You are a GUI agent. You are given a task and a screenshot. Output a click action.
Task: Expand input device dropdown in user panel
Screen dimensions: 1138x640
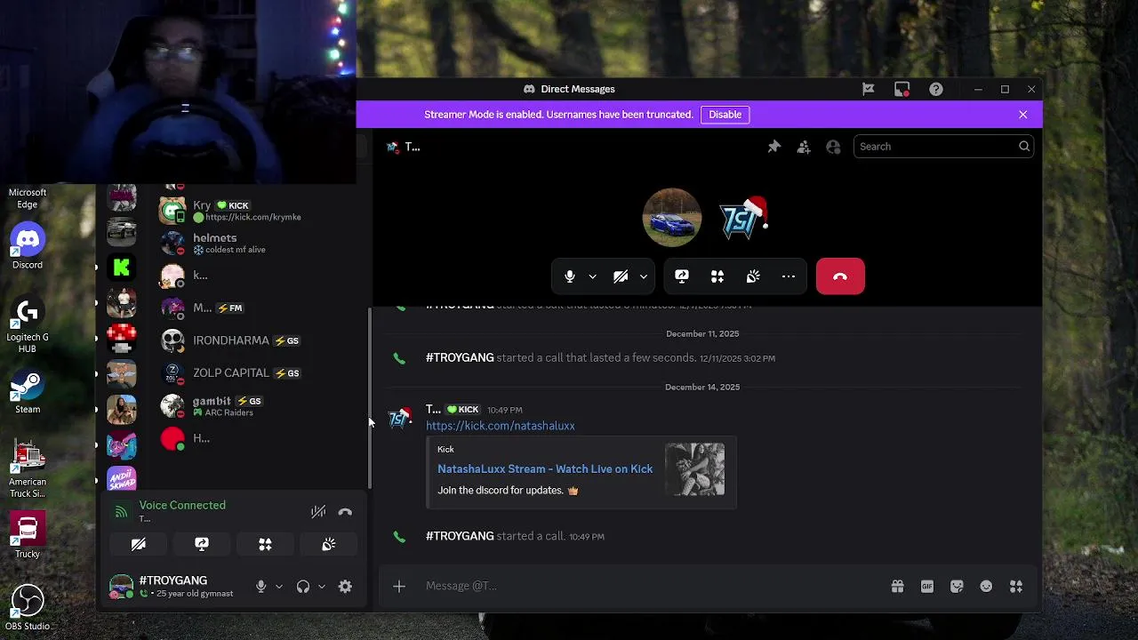(278, 587)
